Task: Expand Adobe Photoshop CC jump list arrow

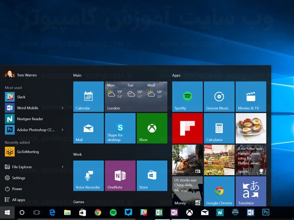Action: [62, 130]
